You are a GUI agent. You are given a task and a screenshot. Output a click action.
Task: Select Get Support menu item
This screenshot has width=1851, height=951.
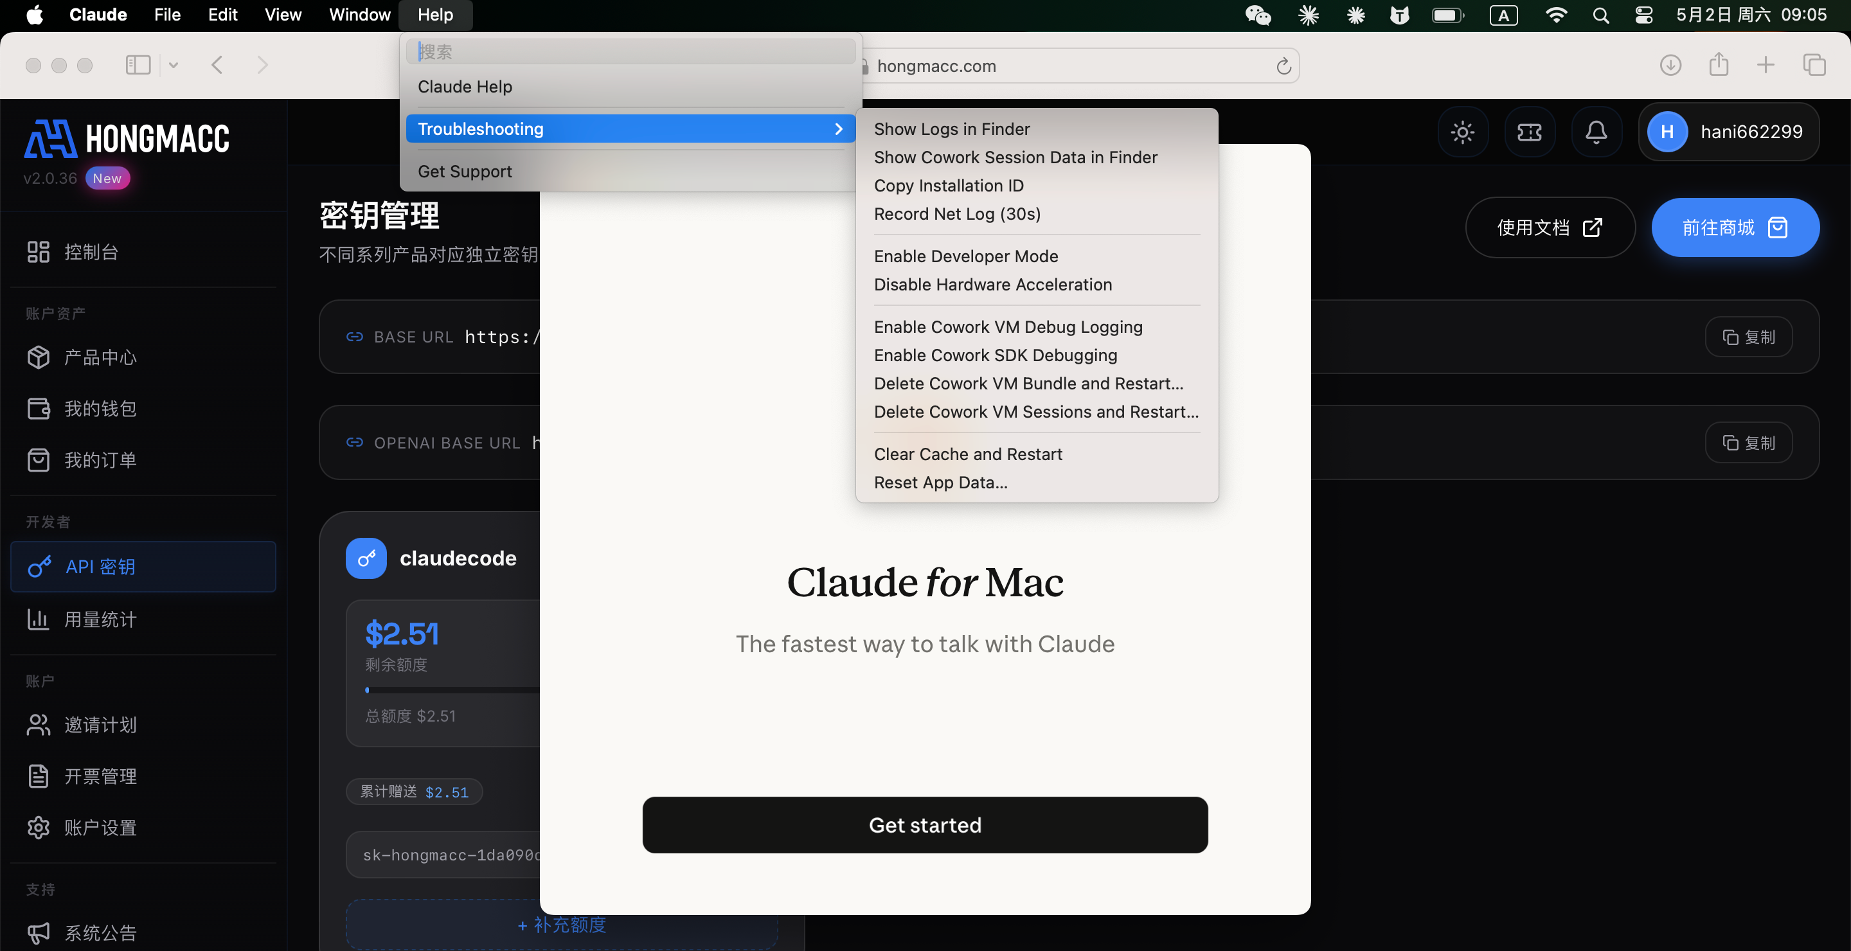630,171
